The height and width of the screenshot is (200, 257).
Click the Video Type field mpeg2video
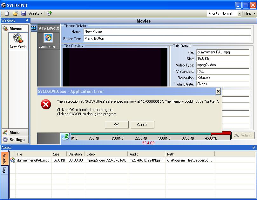pos(223,65)
